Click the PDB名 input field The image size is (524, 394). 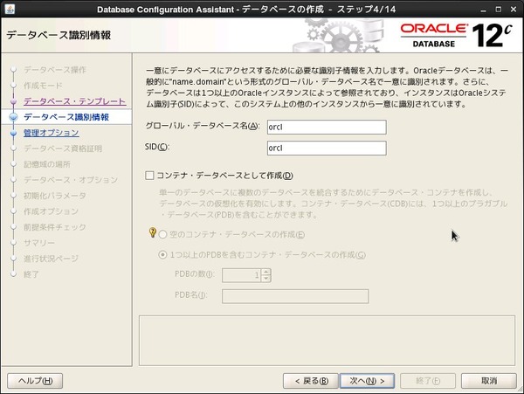tap(295, 296)
